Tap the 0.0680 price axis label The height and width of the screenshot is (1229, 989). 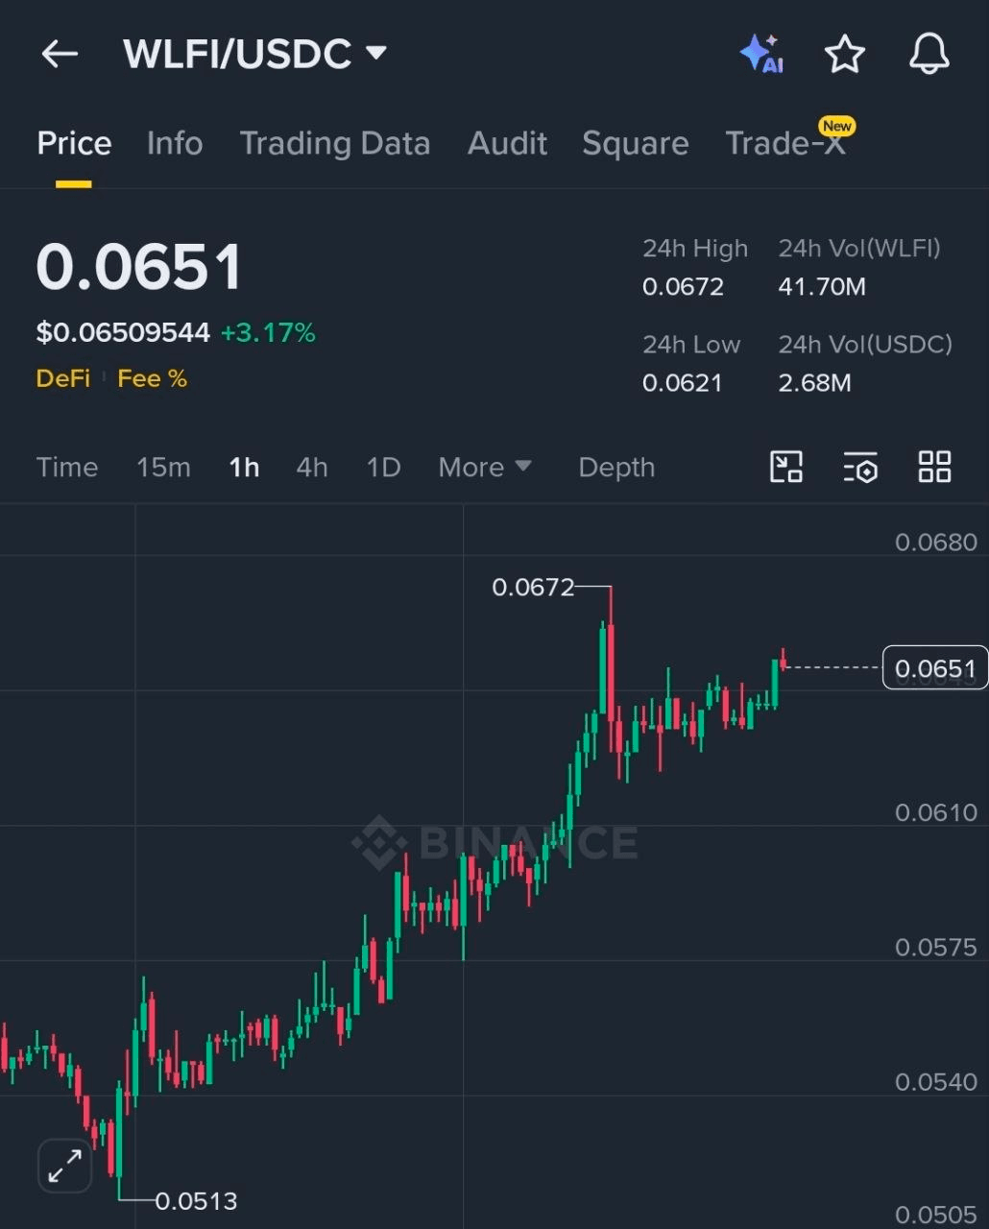pyautogui.click(x=936, y=542)
